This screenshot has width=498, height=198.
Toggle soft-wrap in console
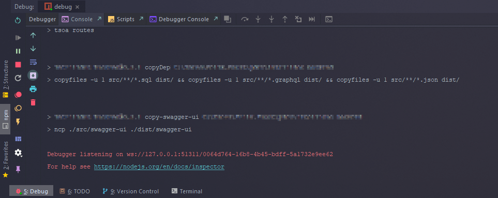(x=33, y=62)
